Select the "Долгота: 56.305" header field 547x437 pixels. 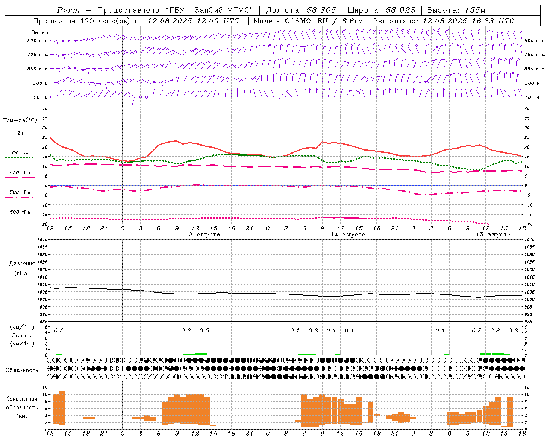(301, 10)
